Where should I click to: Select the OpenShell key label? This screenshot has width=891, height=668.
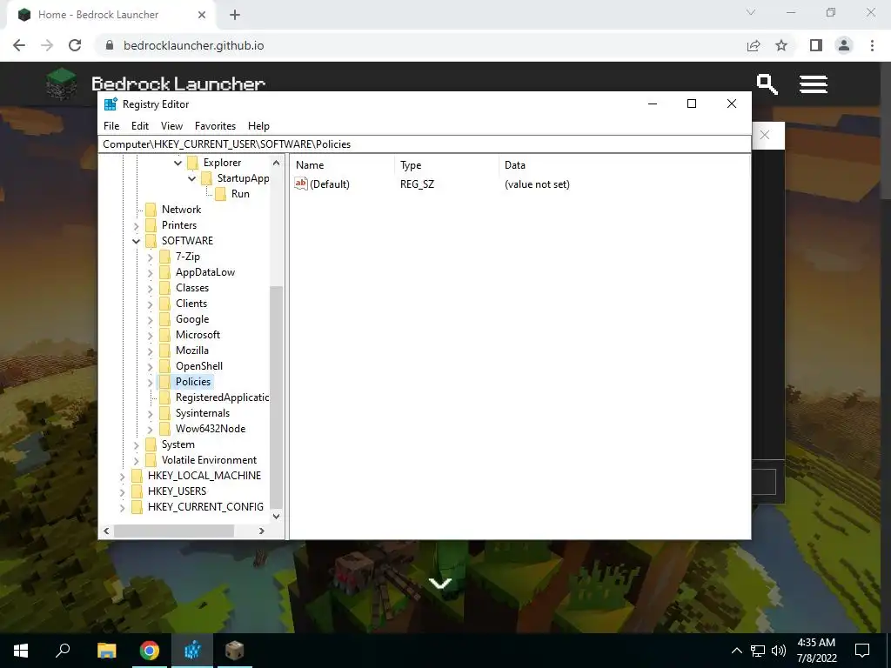(x=199, y=366)
